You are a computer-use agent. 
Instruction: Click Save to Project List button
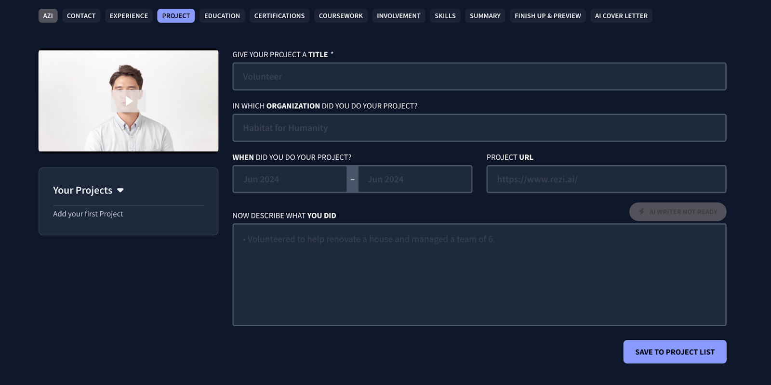(675, 352)
